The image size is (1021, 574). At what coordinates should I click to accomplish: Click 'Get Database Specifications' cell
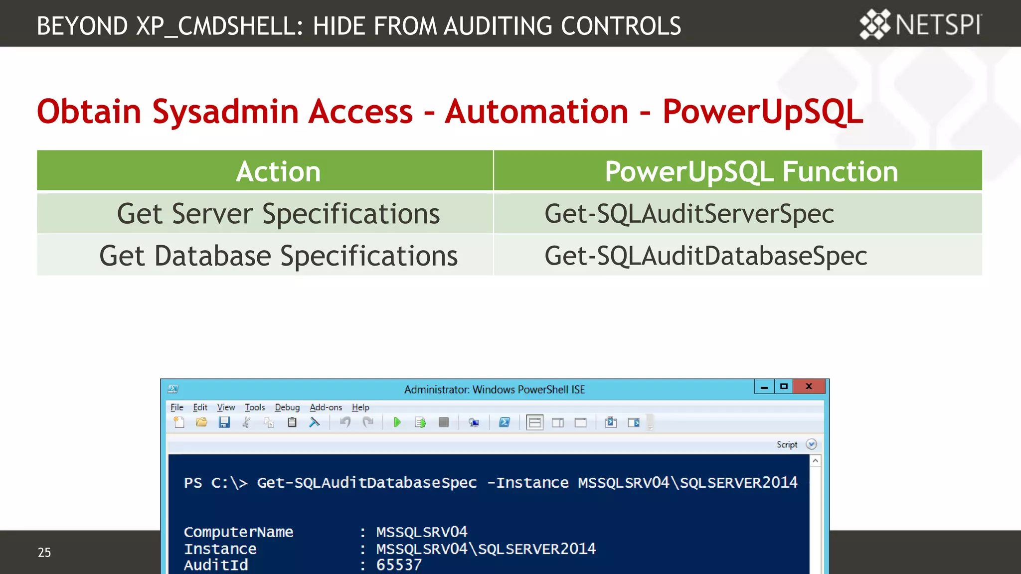click(265, 255)
